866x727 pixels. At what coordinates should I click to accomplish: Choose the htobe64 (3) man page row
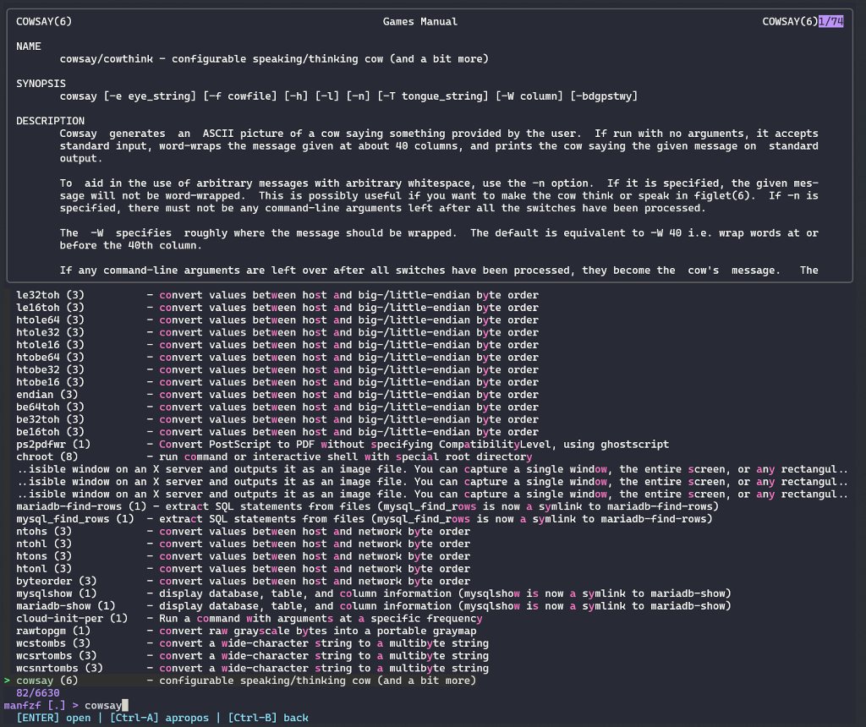tap(277, 357)
